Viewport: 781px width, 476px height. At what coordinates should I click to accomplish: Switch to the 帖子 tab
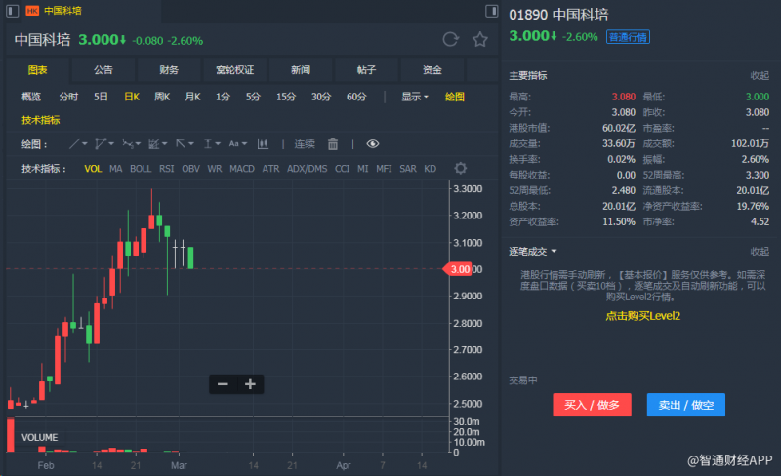click(x=366, y=70)
